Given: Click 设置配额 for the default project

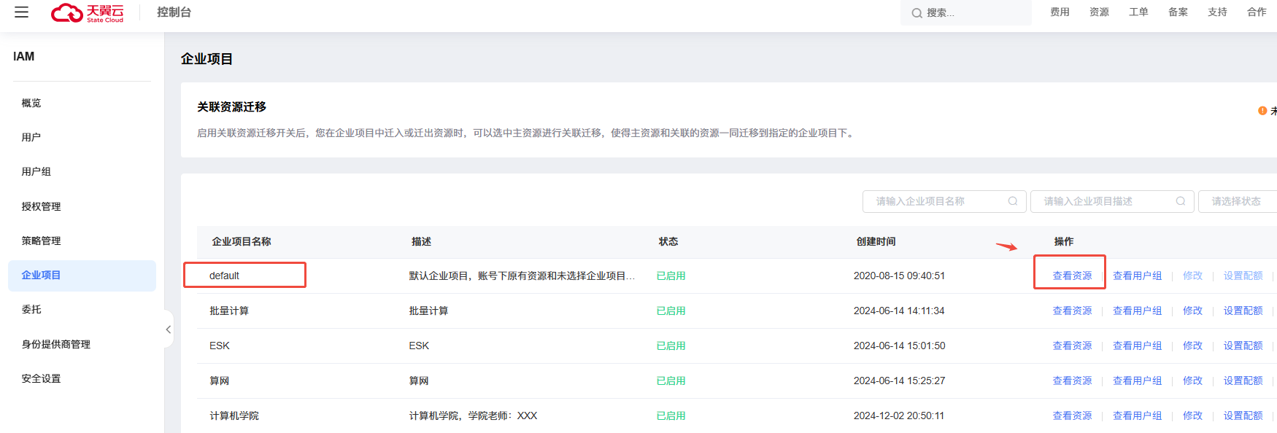Looking at the screenshot, I should point(1243,276).
